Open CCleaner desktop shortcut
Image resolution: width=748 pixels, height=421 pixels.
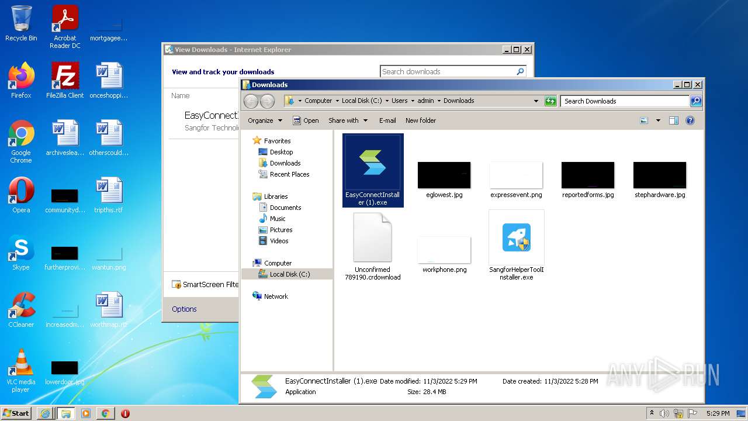point(21,310)
